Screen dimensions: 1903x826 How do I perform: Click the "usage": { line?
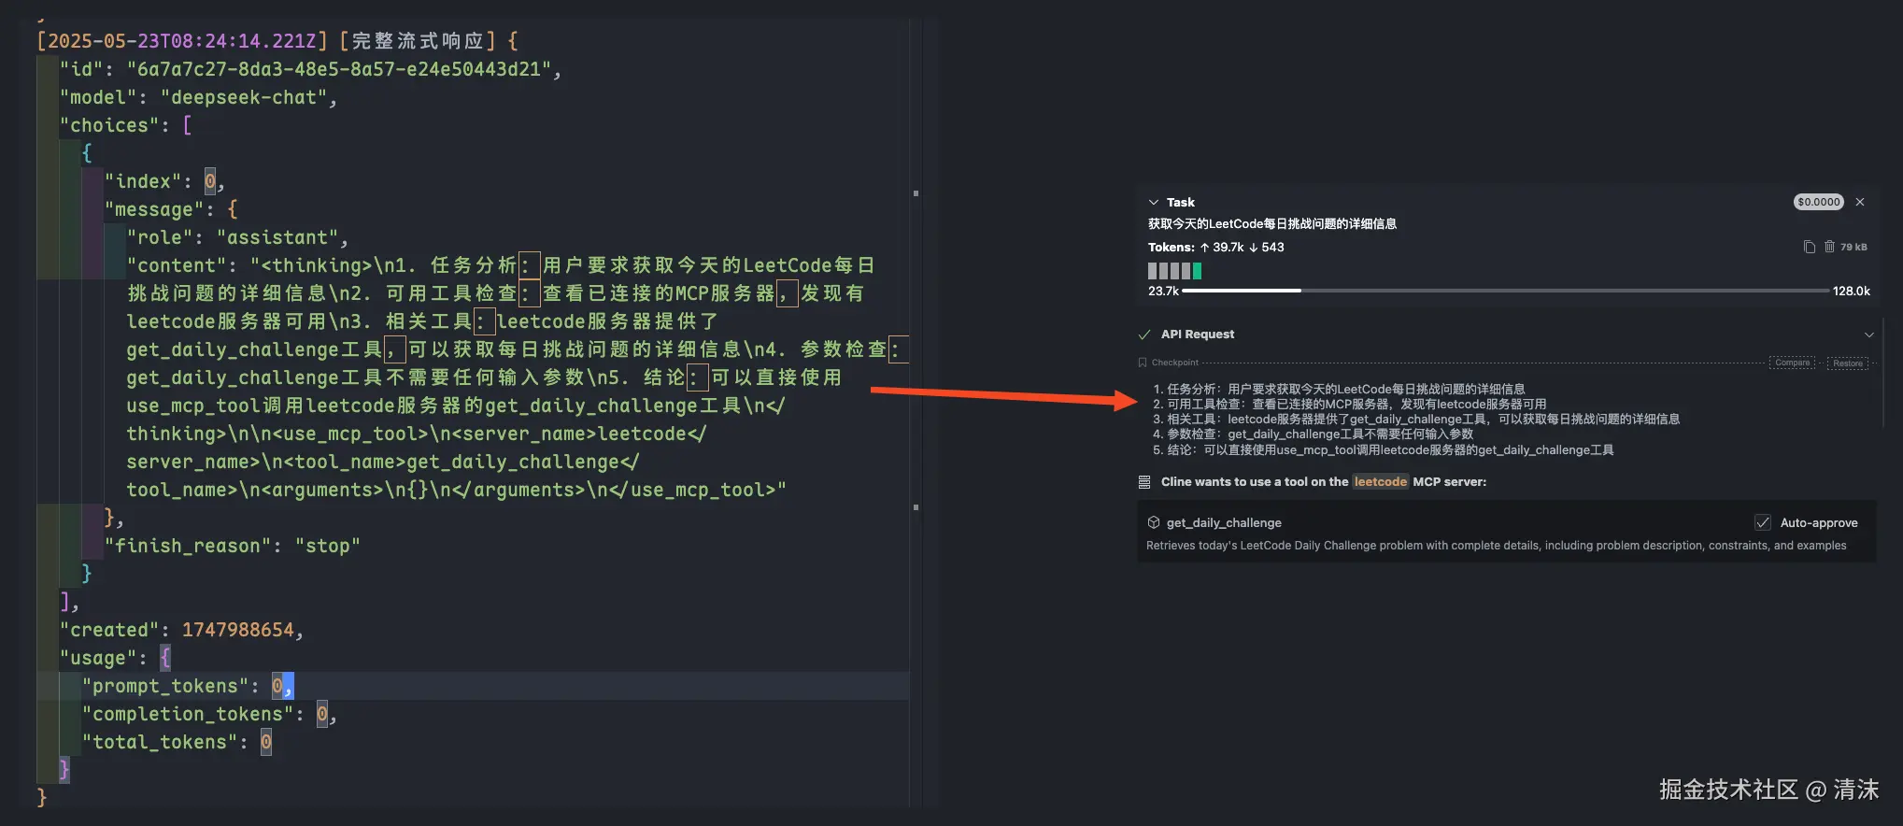(116, 658)
